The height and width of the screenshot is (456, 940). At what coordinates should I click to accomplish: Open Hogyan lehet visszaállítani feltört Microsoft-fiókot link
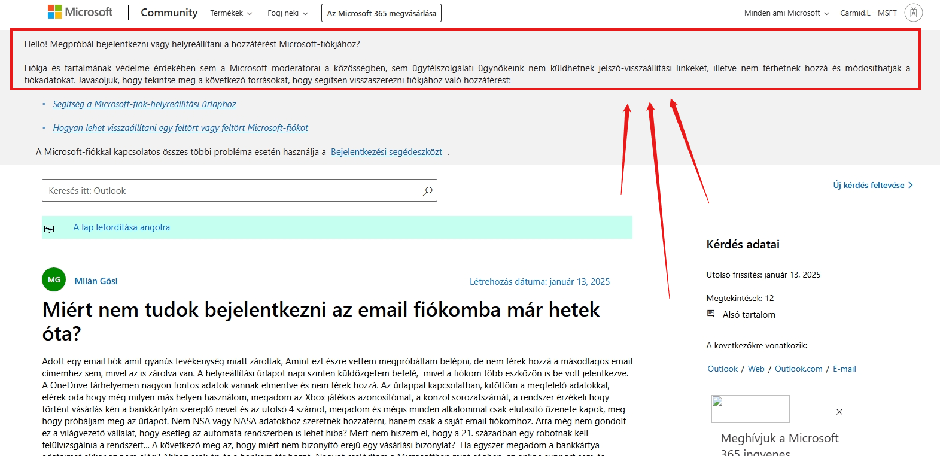[180, 128]
